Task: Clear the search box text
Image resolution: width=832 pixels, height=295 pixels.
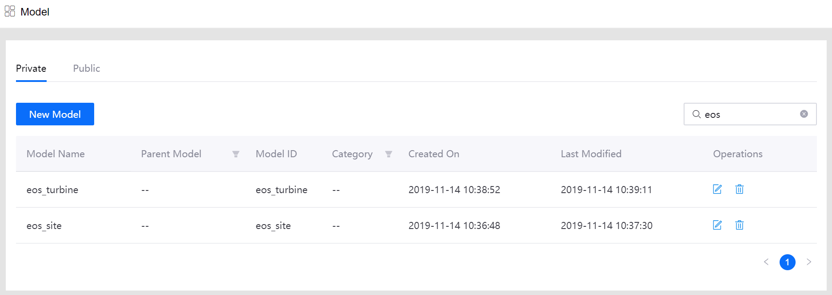Action: (804, 114)
